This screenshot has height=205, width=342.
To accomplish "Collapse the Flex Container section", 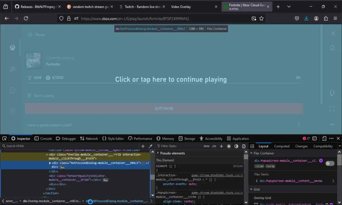I will 251,153.
